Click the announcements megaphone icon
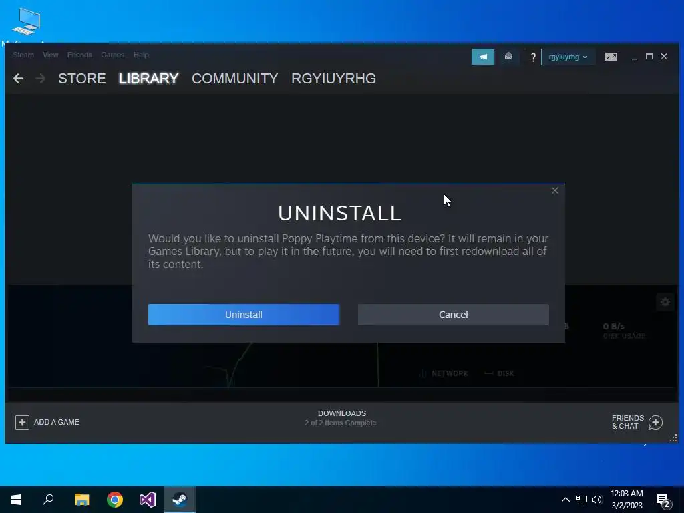This screenshot has width=684, height=513. [x=483, y=57]
